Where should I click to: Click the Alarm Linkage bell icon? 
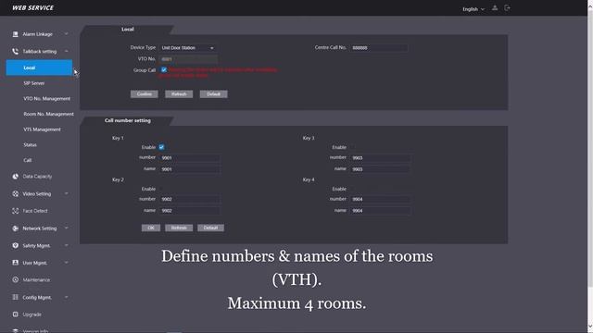[x=15, y=34]
